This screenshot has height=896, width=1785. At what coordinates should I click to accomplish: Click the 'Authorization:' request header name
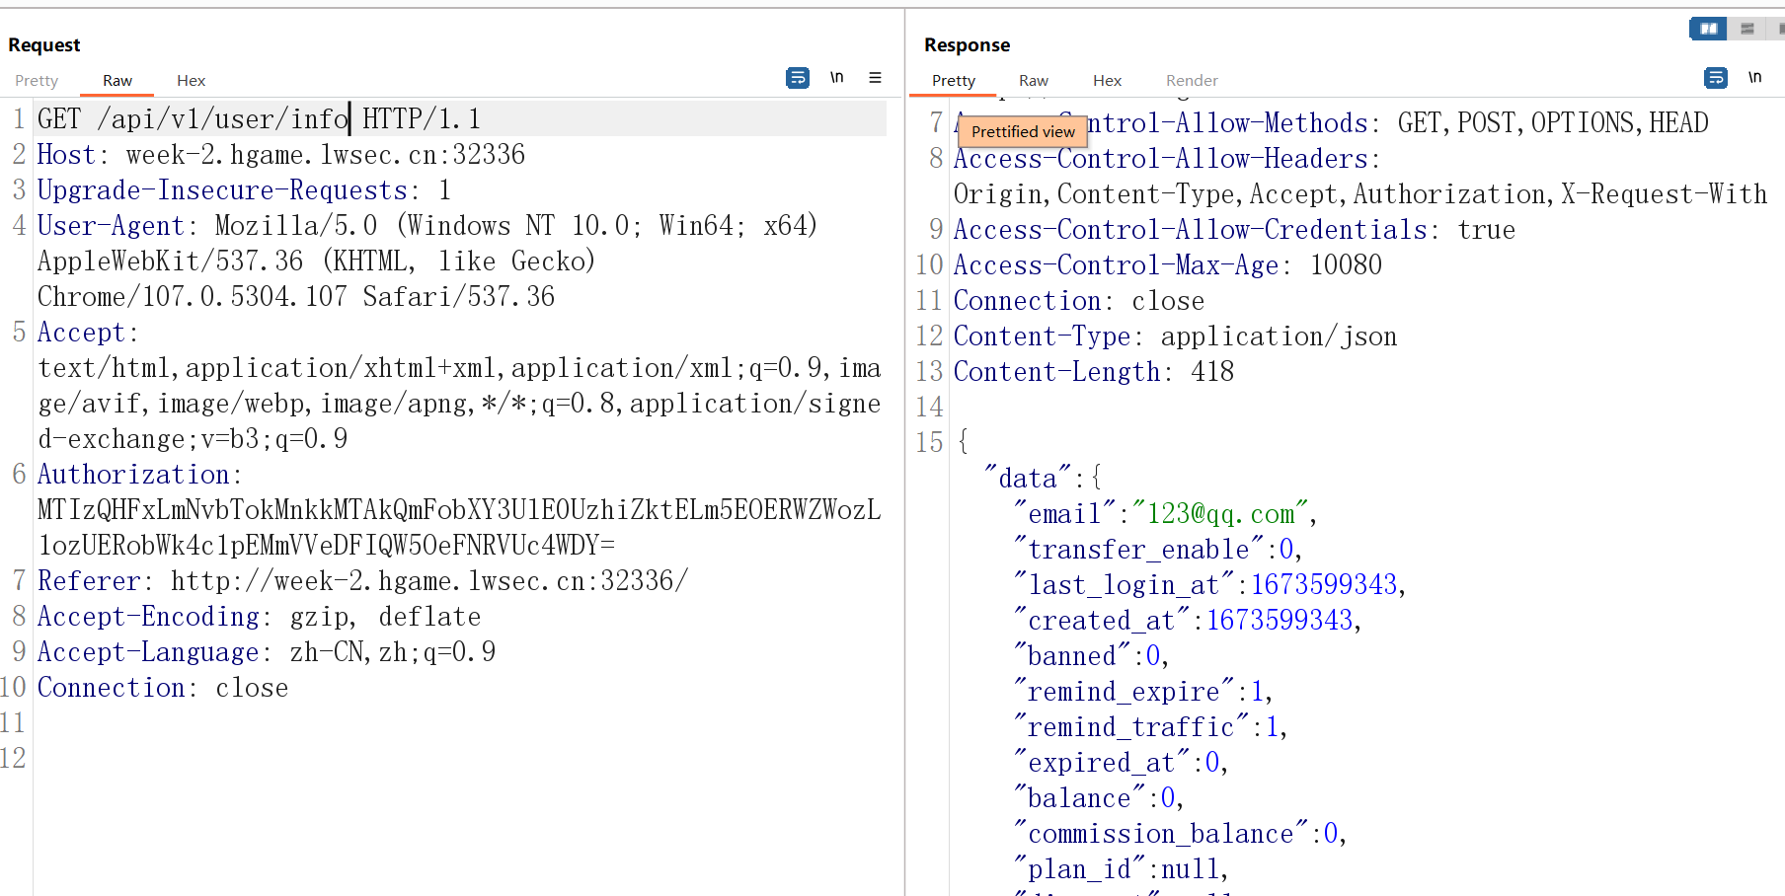tap(140, 475)
